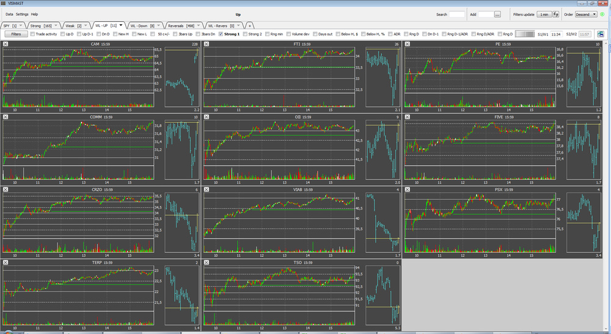Open the Strong tab dropdown arrow
This screenshot has width=611, height=334.
[x=56, y=26]
